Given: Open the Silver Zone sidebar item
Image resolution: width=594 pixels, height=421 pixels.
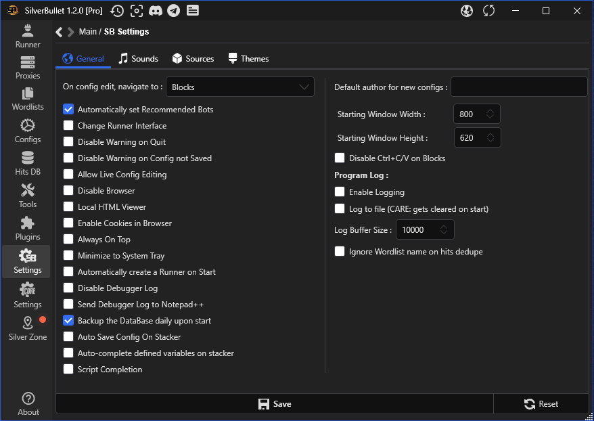Looking at the screenshot, I should 28,328.
